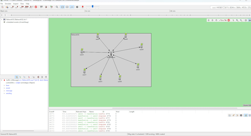
Task: Click the baseStation module icon
Action: point(111,53)
